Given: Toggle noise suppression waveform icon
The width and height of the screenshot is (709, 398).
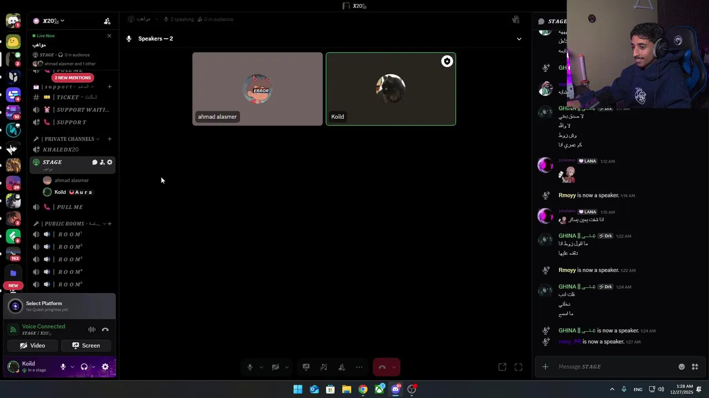Looking at the screenshot, I should click(92, 330).
